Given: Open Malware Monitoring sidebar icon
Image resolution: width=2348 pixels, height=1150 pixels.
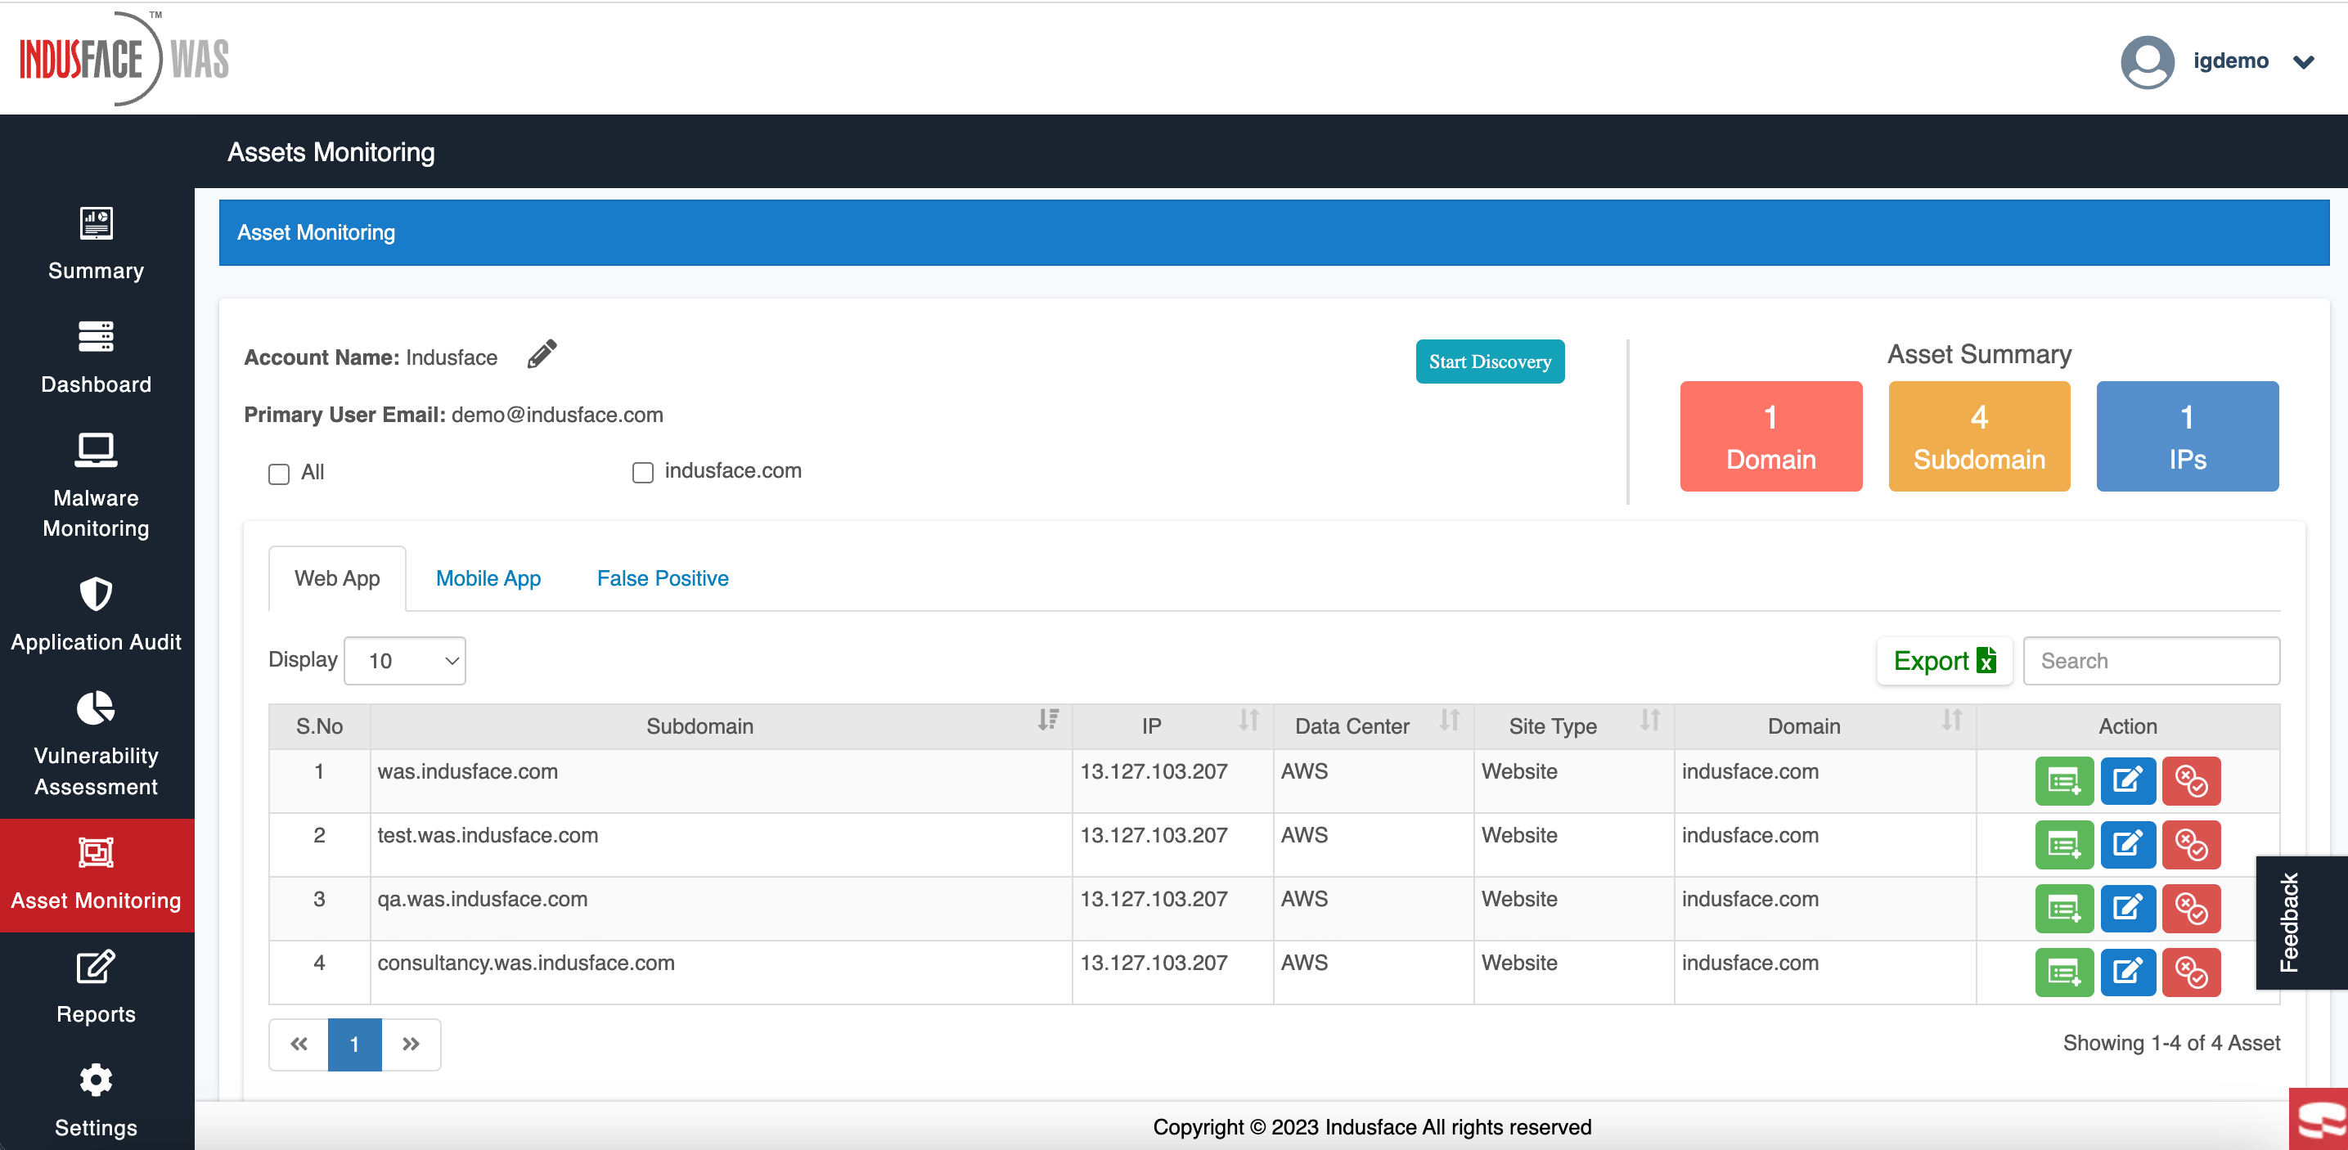Looking at the screenshot, I should pyautogui.click(x=96, y=450).
